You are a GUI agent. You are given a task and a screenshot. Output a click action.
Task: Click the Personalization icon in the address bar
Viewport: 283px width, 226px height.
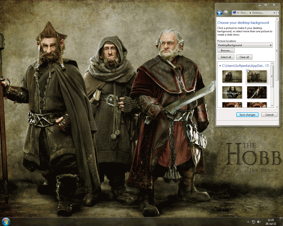click(234, 13)
